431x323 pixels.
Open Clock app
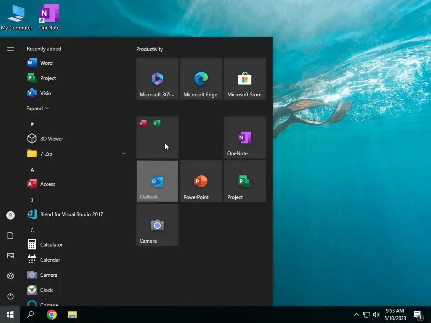point(77,290)
